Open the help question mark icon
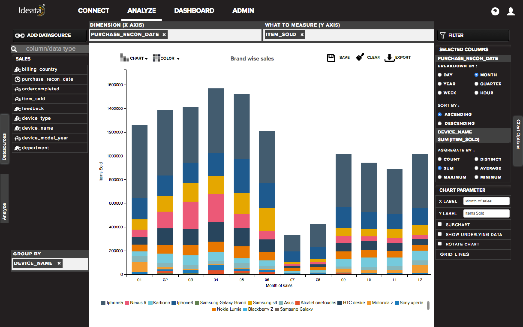 (x=495, y=12)
